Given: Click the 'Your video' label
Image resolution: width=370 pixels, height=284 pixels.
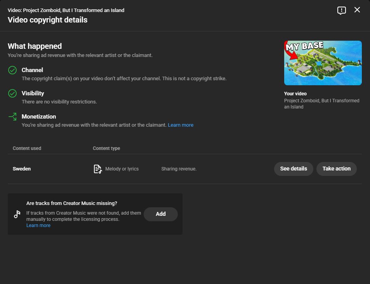Looking at the screenshot, I should click(x=295, y=94).
